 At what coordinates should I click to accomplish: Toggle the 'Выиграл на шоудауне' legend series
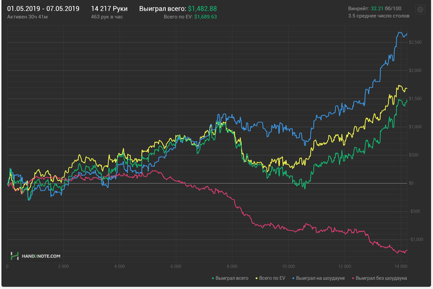pos(319,278)
